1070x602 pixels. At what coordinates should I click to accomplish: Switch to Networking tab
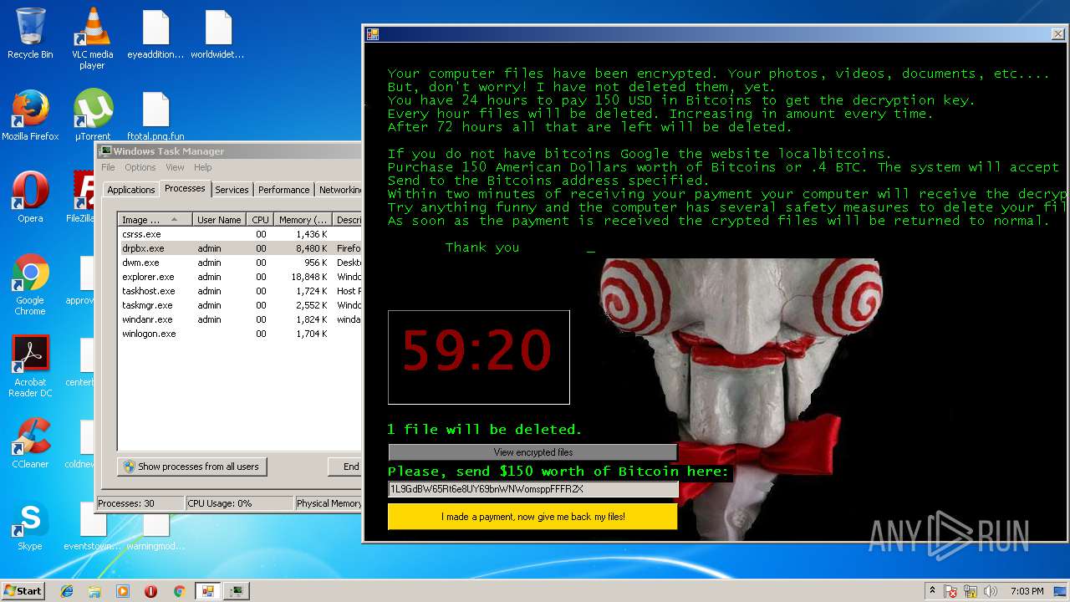(x=339, y=190)
